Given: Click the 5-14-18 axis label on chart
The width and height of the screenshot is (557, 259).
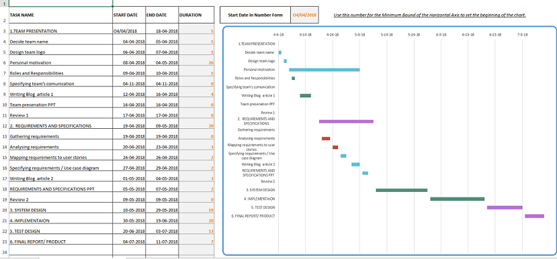Looking at the screenshot, I should pos(387,35).
